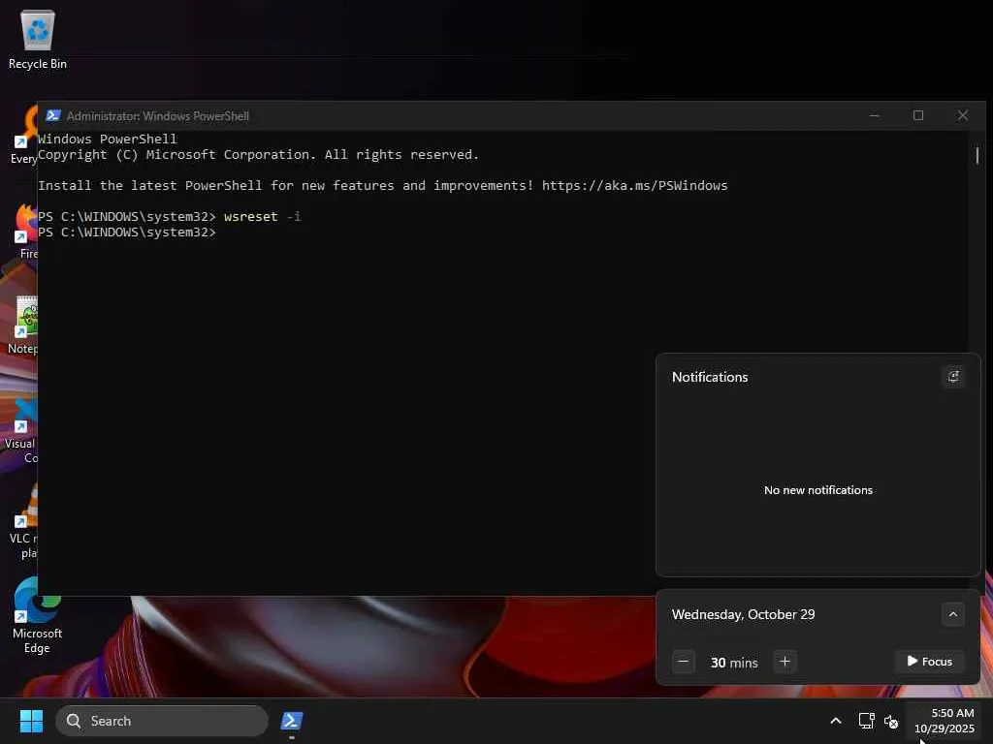993x744 pixels.
Task: Click the network status tray icon
Action: 866,721
